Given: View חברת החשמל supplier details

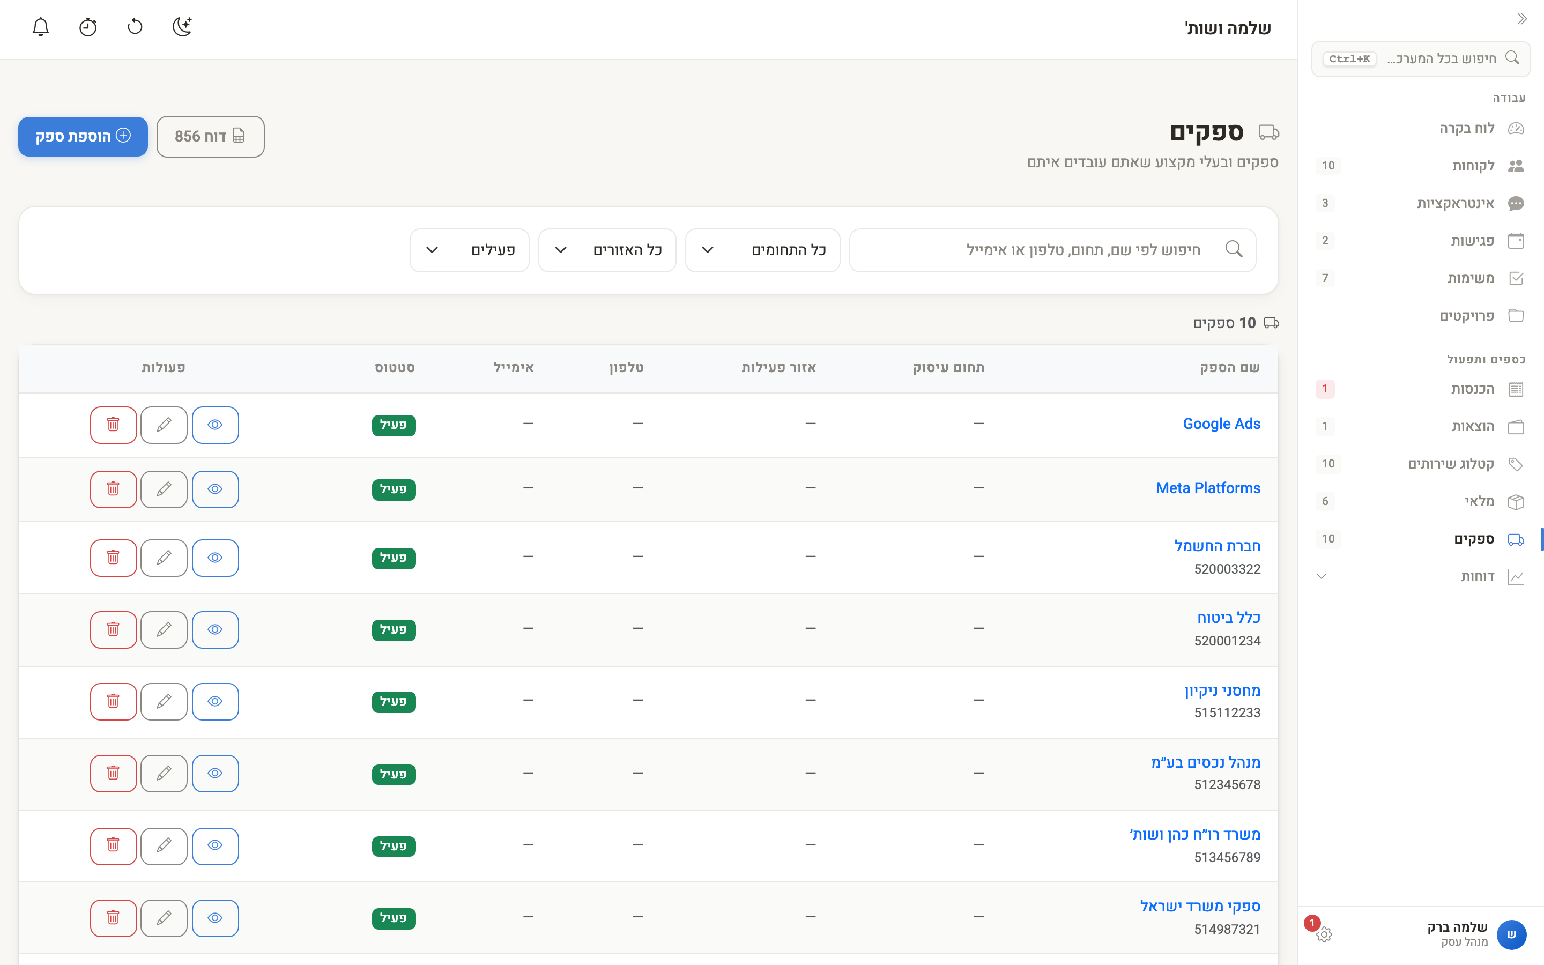Looking at the screenshot, I should 215,558.
